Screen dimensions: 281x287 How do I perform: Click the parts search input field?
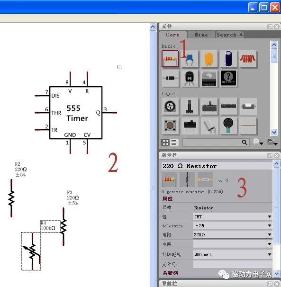pos(212,143)
